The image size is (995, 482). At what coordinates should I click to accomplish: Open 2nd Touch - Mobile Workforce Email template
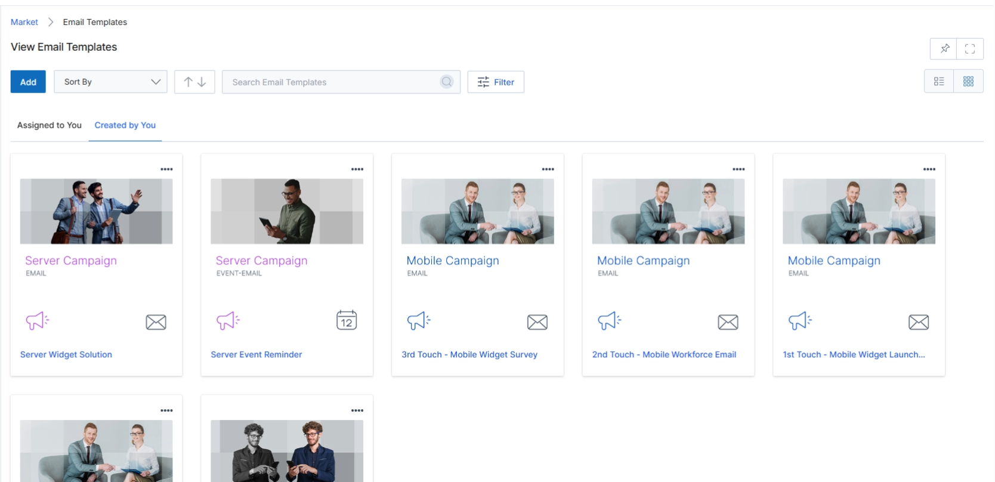(x=665, y=354)
